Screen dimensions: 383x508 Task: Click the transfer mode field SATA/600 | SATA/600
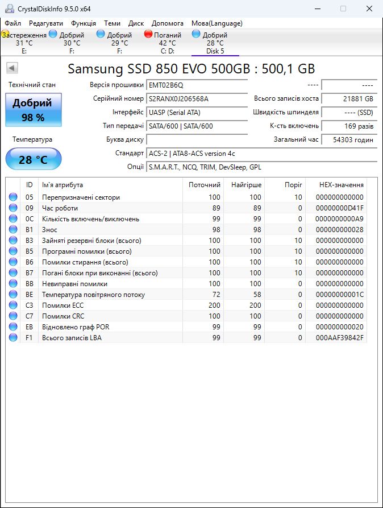pos(197,126)
